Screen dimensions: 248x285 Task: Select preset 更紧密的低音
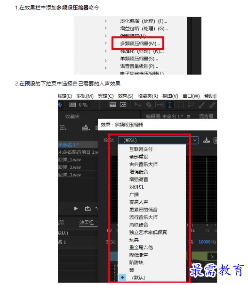pyautogui.click(x=144, y=210)
